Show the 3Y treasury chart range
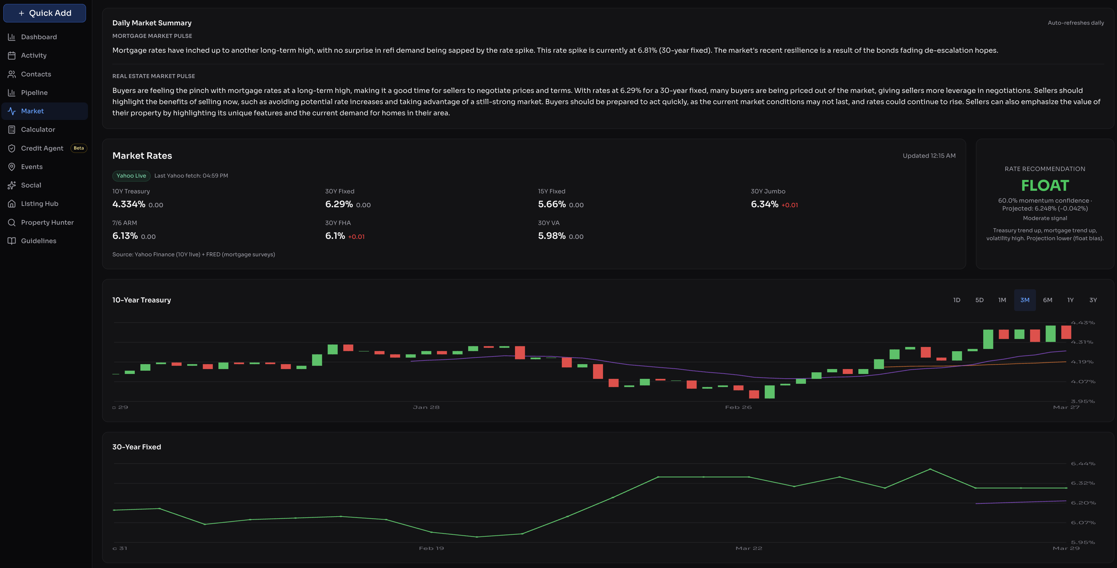Viewport: 1117px width, 568px height. click(1093, 300)
